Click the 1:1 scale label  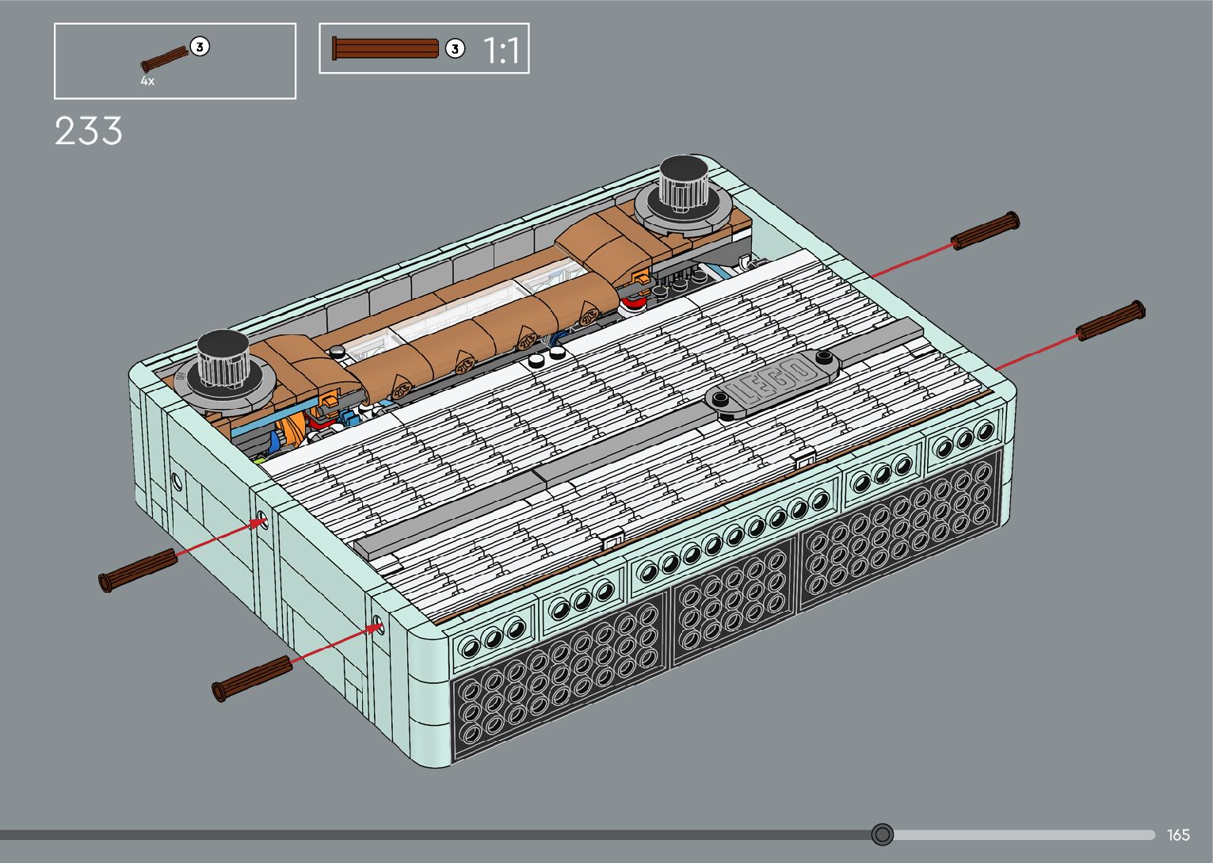[x=502, y=51]
